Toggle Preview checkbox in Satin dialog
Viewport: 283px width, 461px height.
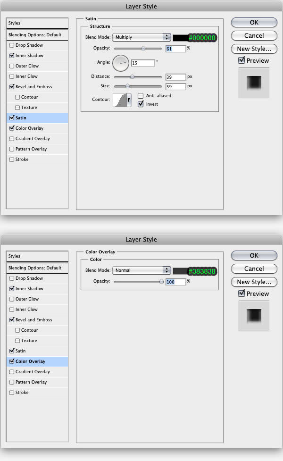[x=241, y=60]
